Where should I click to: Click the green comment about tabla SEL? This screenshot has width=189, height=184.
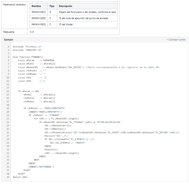123,67
